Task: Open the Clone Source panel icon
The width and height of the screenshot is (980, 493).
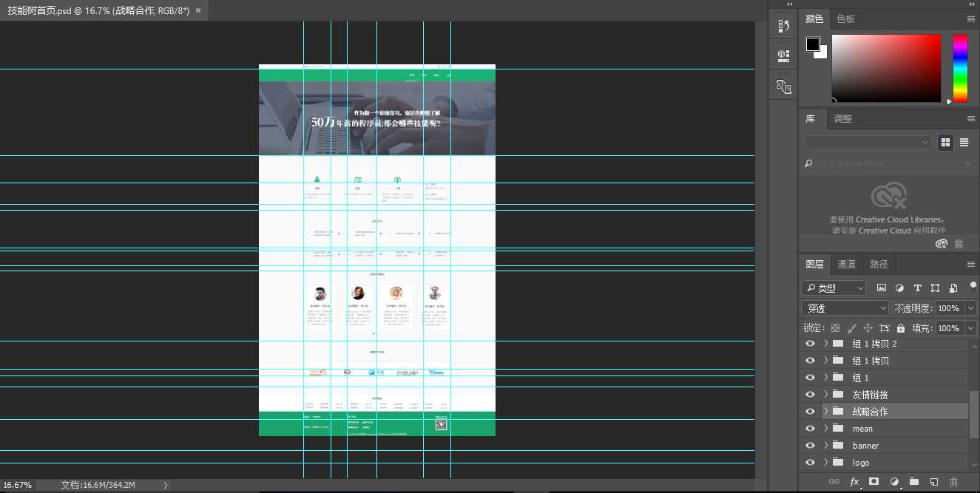Action: coord(784,86)
